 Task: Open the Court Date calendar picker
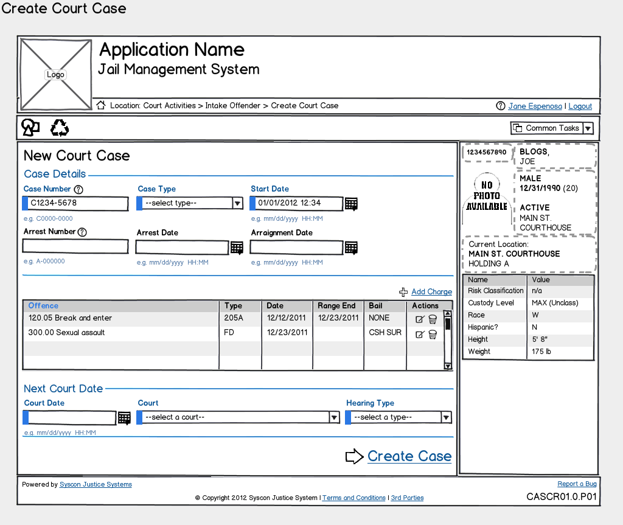[124, 418]
